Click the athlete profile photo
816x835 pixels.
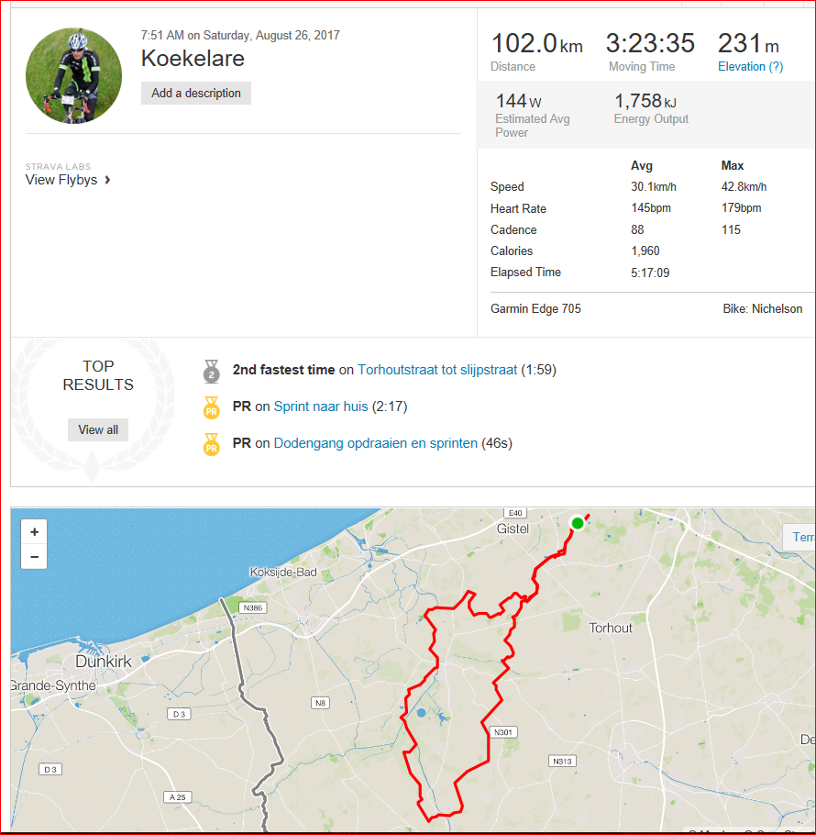[x=73, y=75]
